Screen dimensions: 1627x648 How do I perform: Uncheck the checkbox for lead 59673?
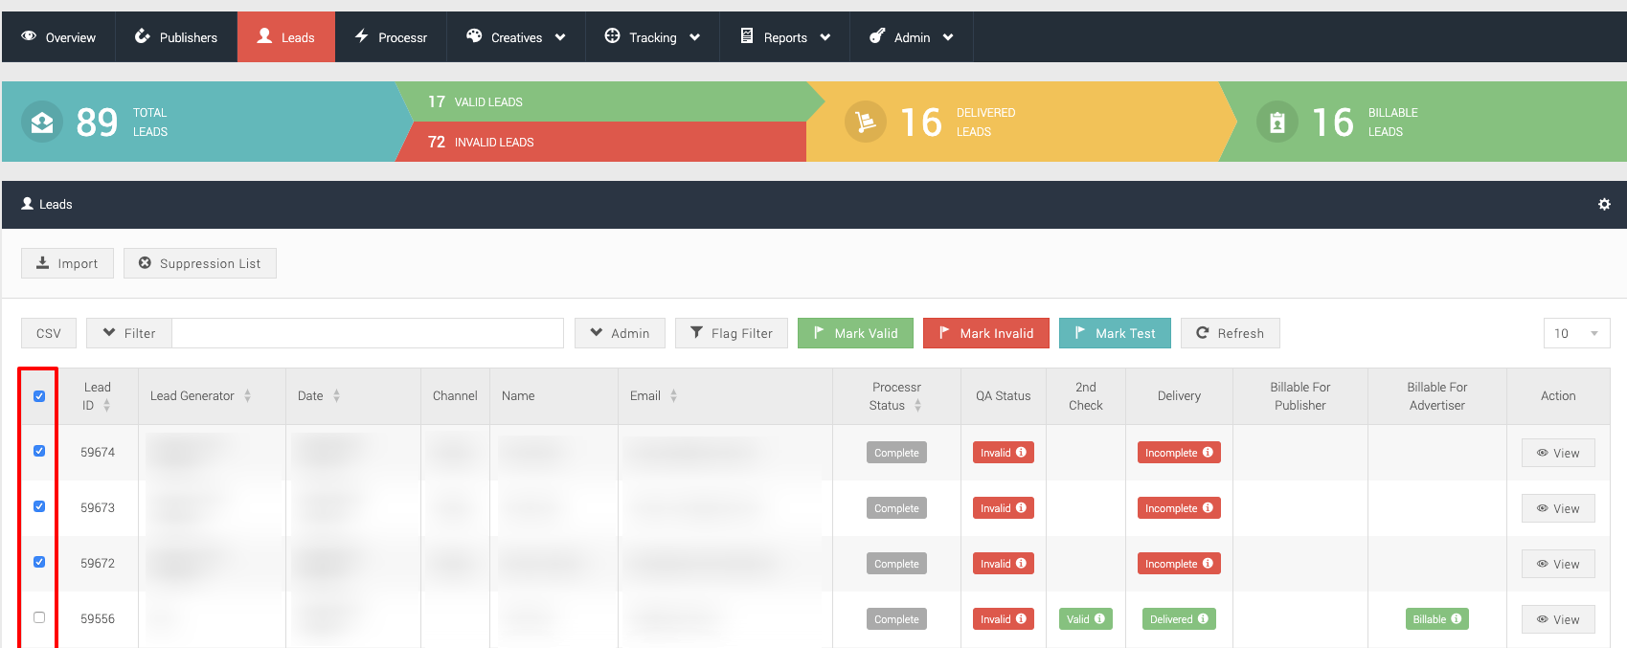coord(39,506)
